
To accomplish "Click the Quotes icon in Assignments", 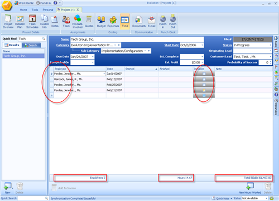I will [89, 22].
